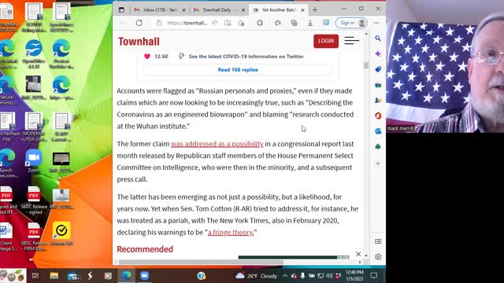Click the URL in the address bar
This screenshot has height=283, width=504.
coord(187,23)
